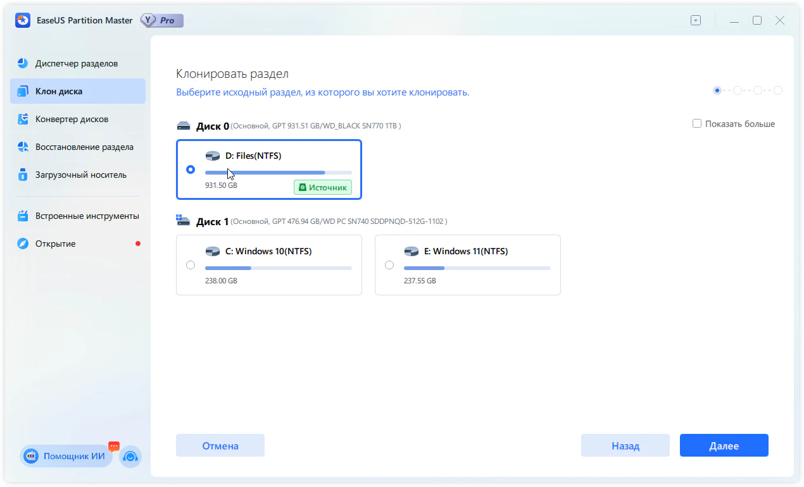This screenshot has height=487, width=804.
Task: Click the Pro edition badge
Action: [161, 20]
